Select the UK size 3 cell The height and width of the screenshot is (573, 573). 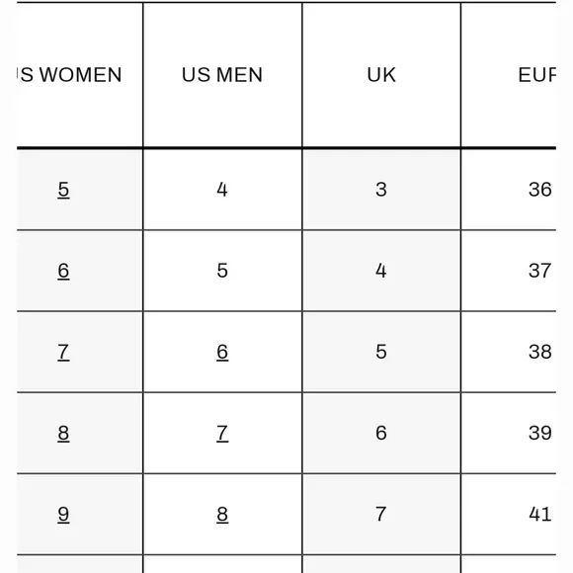click(381, 190)
